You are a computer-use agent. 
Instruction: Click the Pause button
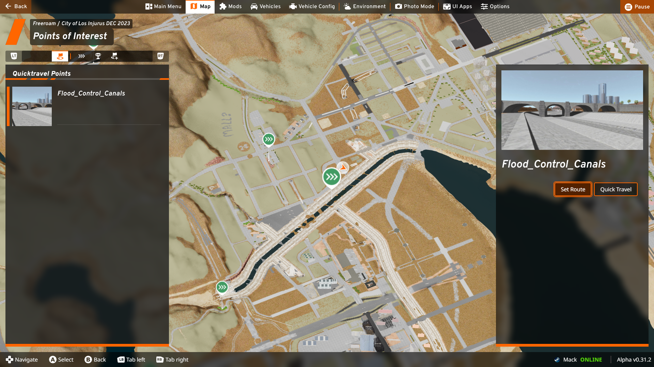pyautogui.click(x=637, y=7)
